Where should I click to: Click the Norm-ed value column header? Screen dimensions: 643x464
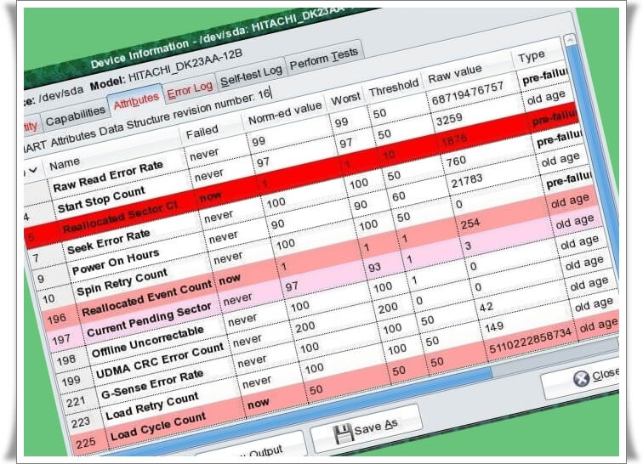coord(285,113)
